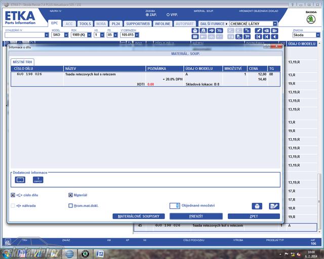Click the help question mark in the dialog title bar

(x=267, y=46)
